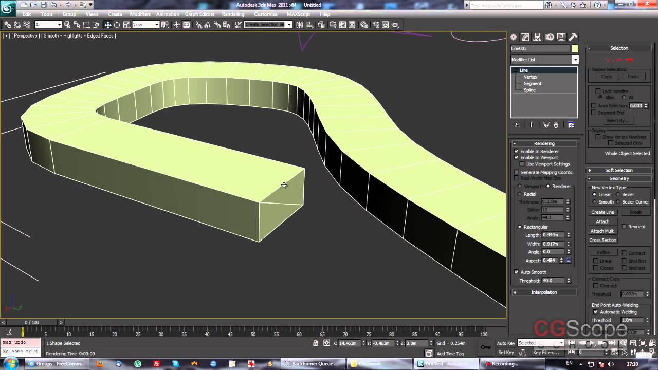Open the Modifiers menu
Screen dimensions: 658x370
coord(140,14)
